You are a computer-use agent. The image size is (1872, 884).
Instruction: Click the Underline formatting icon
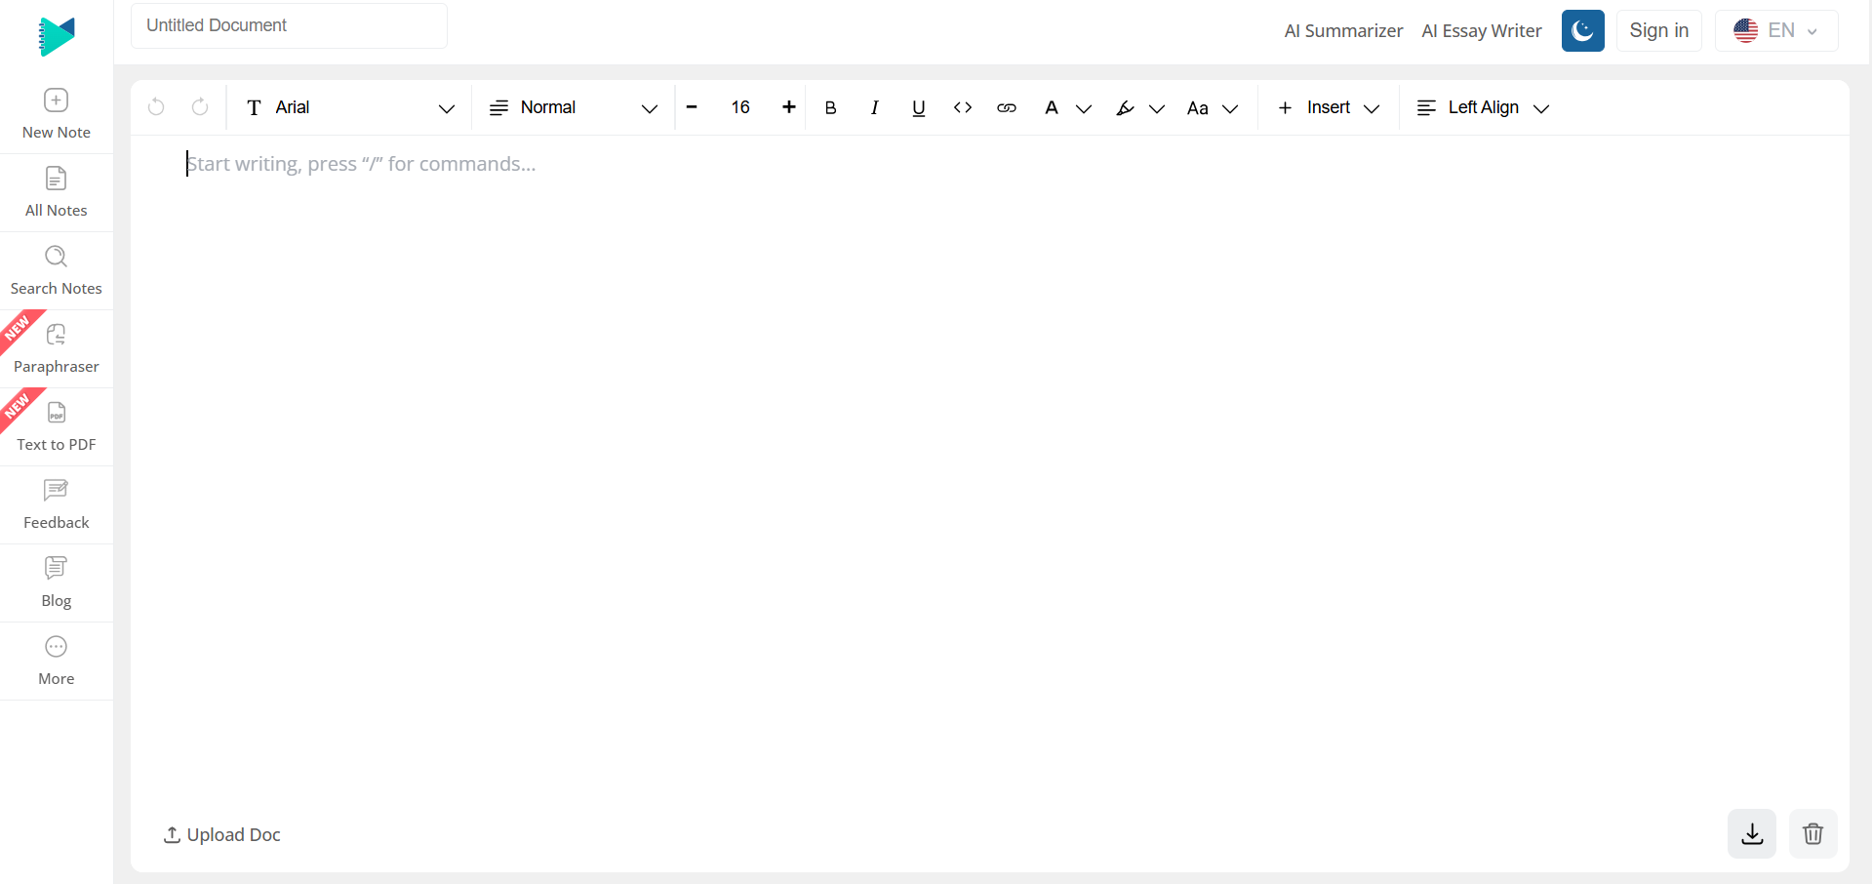pos(918,108)
